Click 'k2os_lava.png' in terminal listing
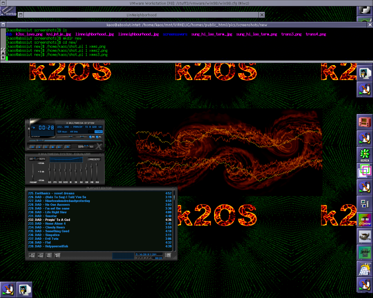The height and width of the screenshot is (298, 373). (x=29, y=34)
